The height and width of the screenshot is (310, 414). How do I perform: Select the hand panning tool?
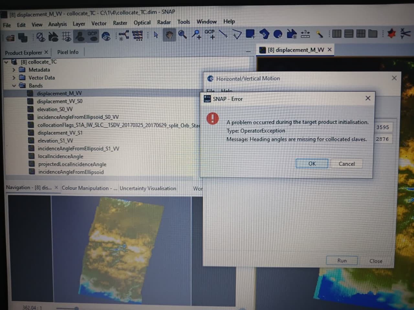(x=169, y=34)
